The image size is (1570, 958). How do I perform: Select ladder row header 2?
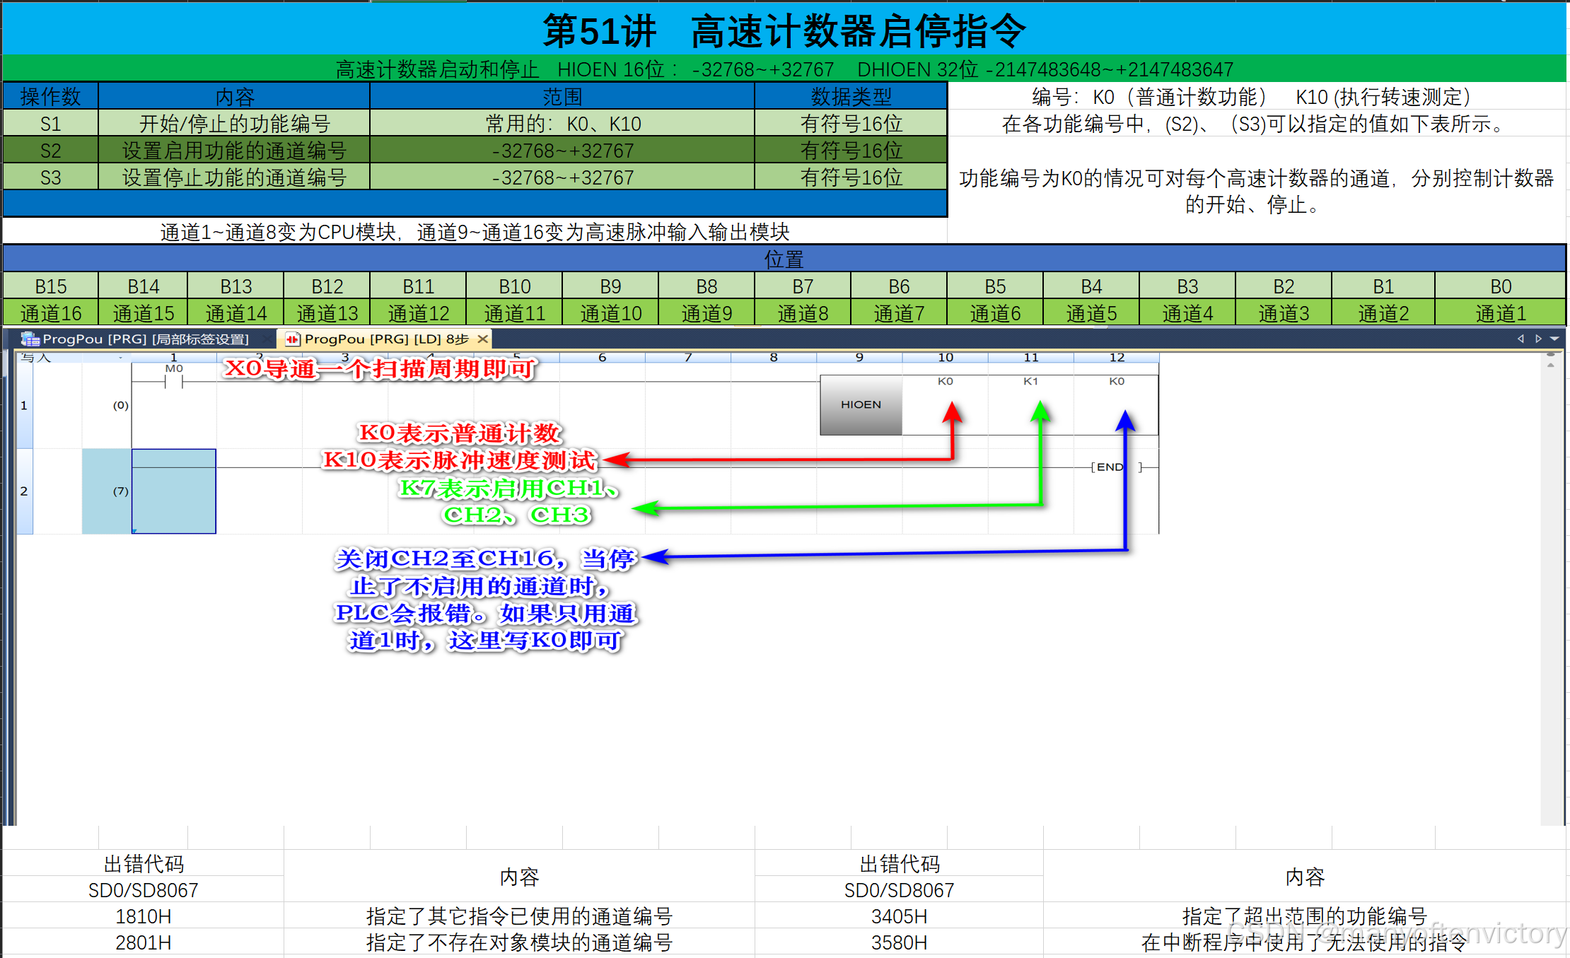pos(24,491)
